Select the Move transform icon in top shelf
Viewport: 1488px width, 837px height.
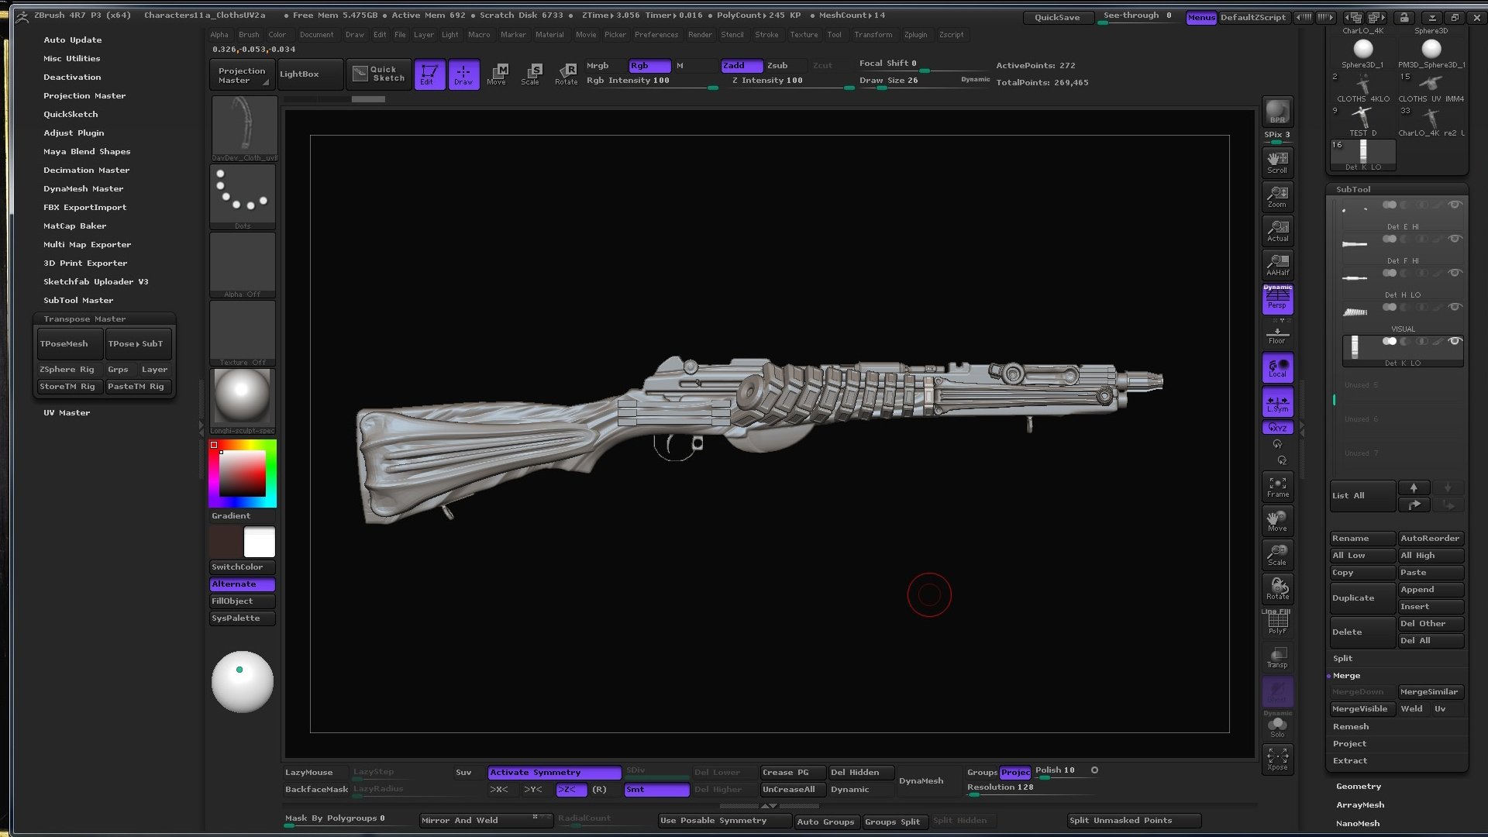point(497,74)
